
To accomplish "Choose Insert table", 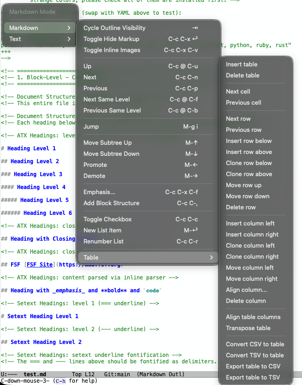I will coord(255,64).
